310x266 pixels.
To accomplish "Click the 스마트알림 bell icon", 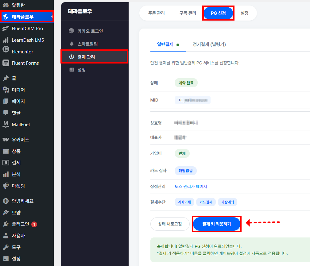I will tap(72, 44).
